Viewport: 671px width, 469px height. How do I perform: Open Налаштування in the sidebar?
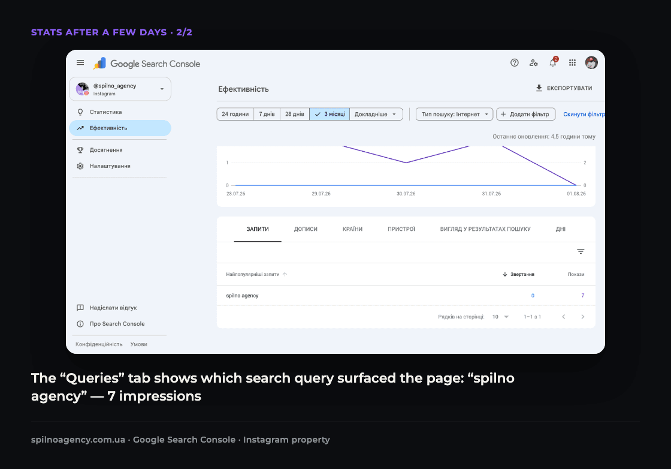[120, 166]
